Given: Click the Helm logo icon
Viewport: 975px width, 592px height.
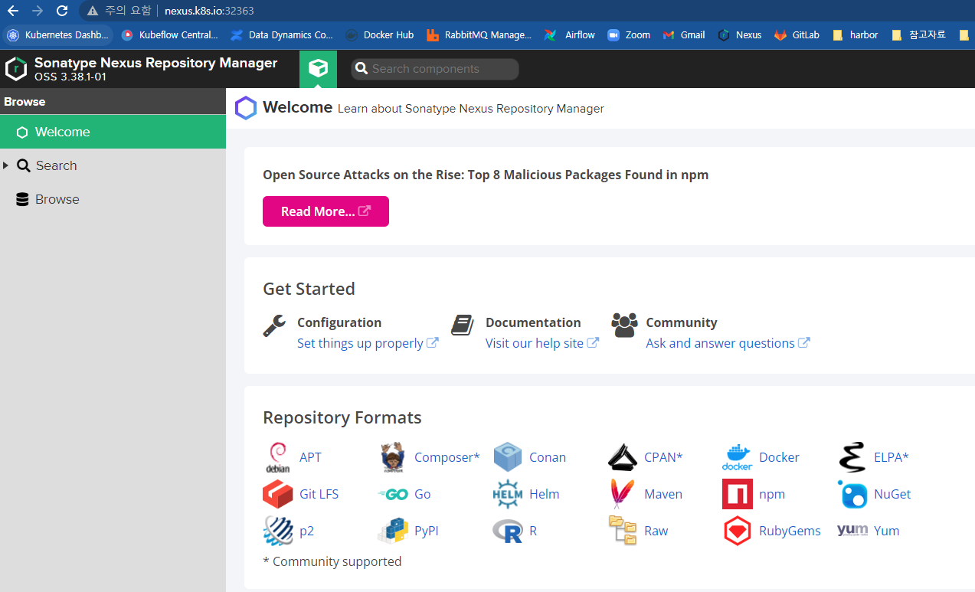Looking at the screenshot, I should [508, 494].
